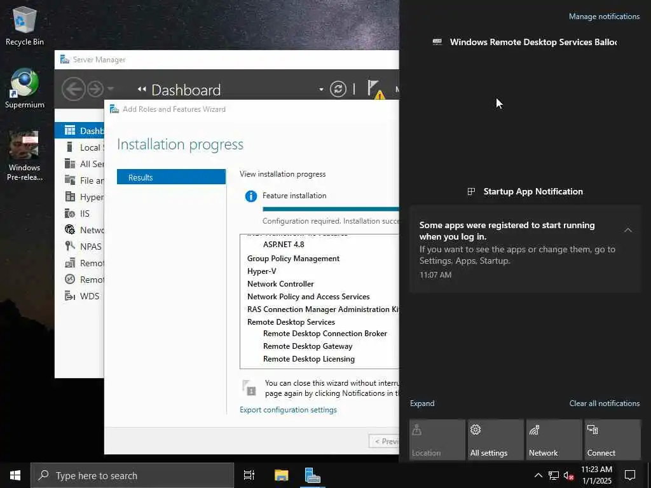Open Connect quick action tile
This screenshot has width=651, height=488.
(x=612, y=440)
